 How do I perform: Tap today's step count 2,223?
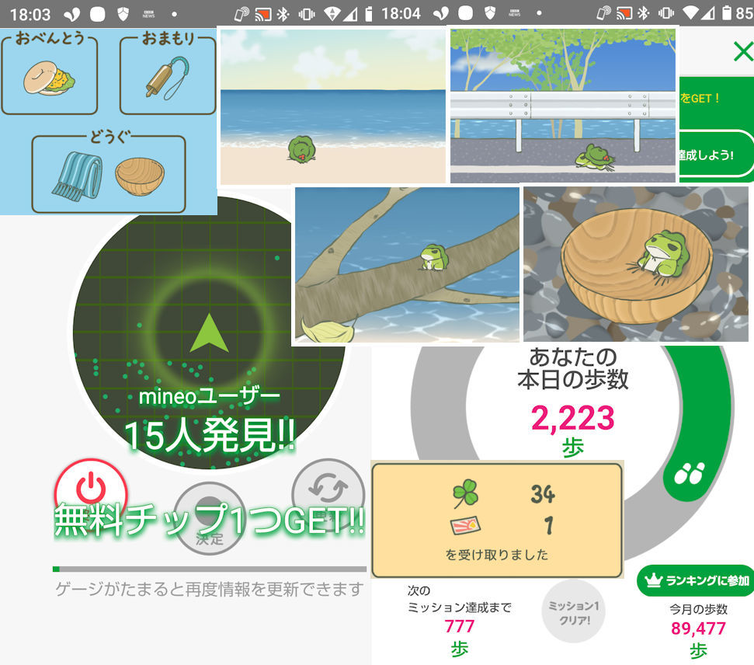[573, 418]
